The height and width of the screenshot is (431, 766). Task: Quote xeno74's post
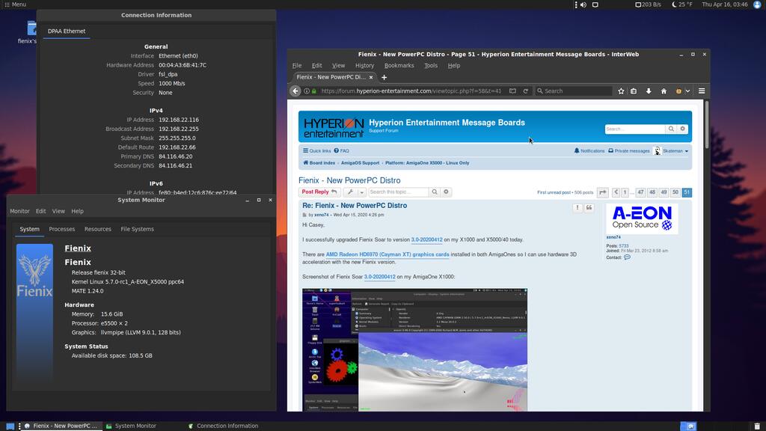[589, 208]
